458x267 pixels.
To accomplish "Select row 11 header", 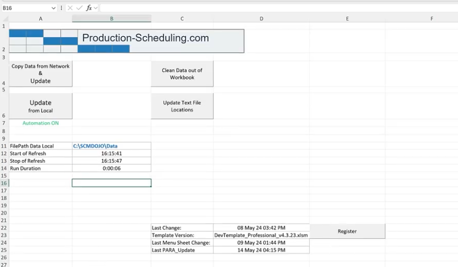I will coord(4,146).
